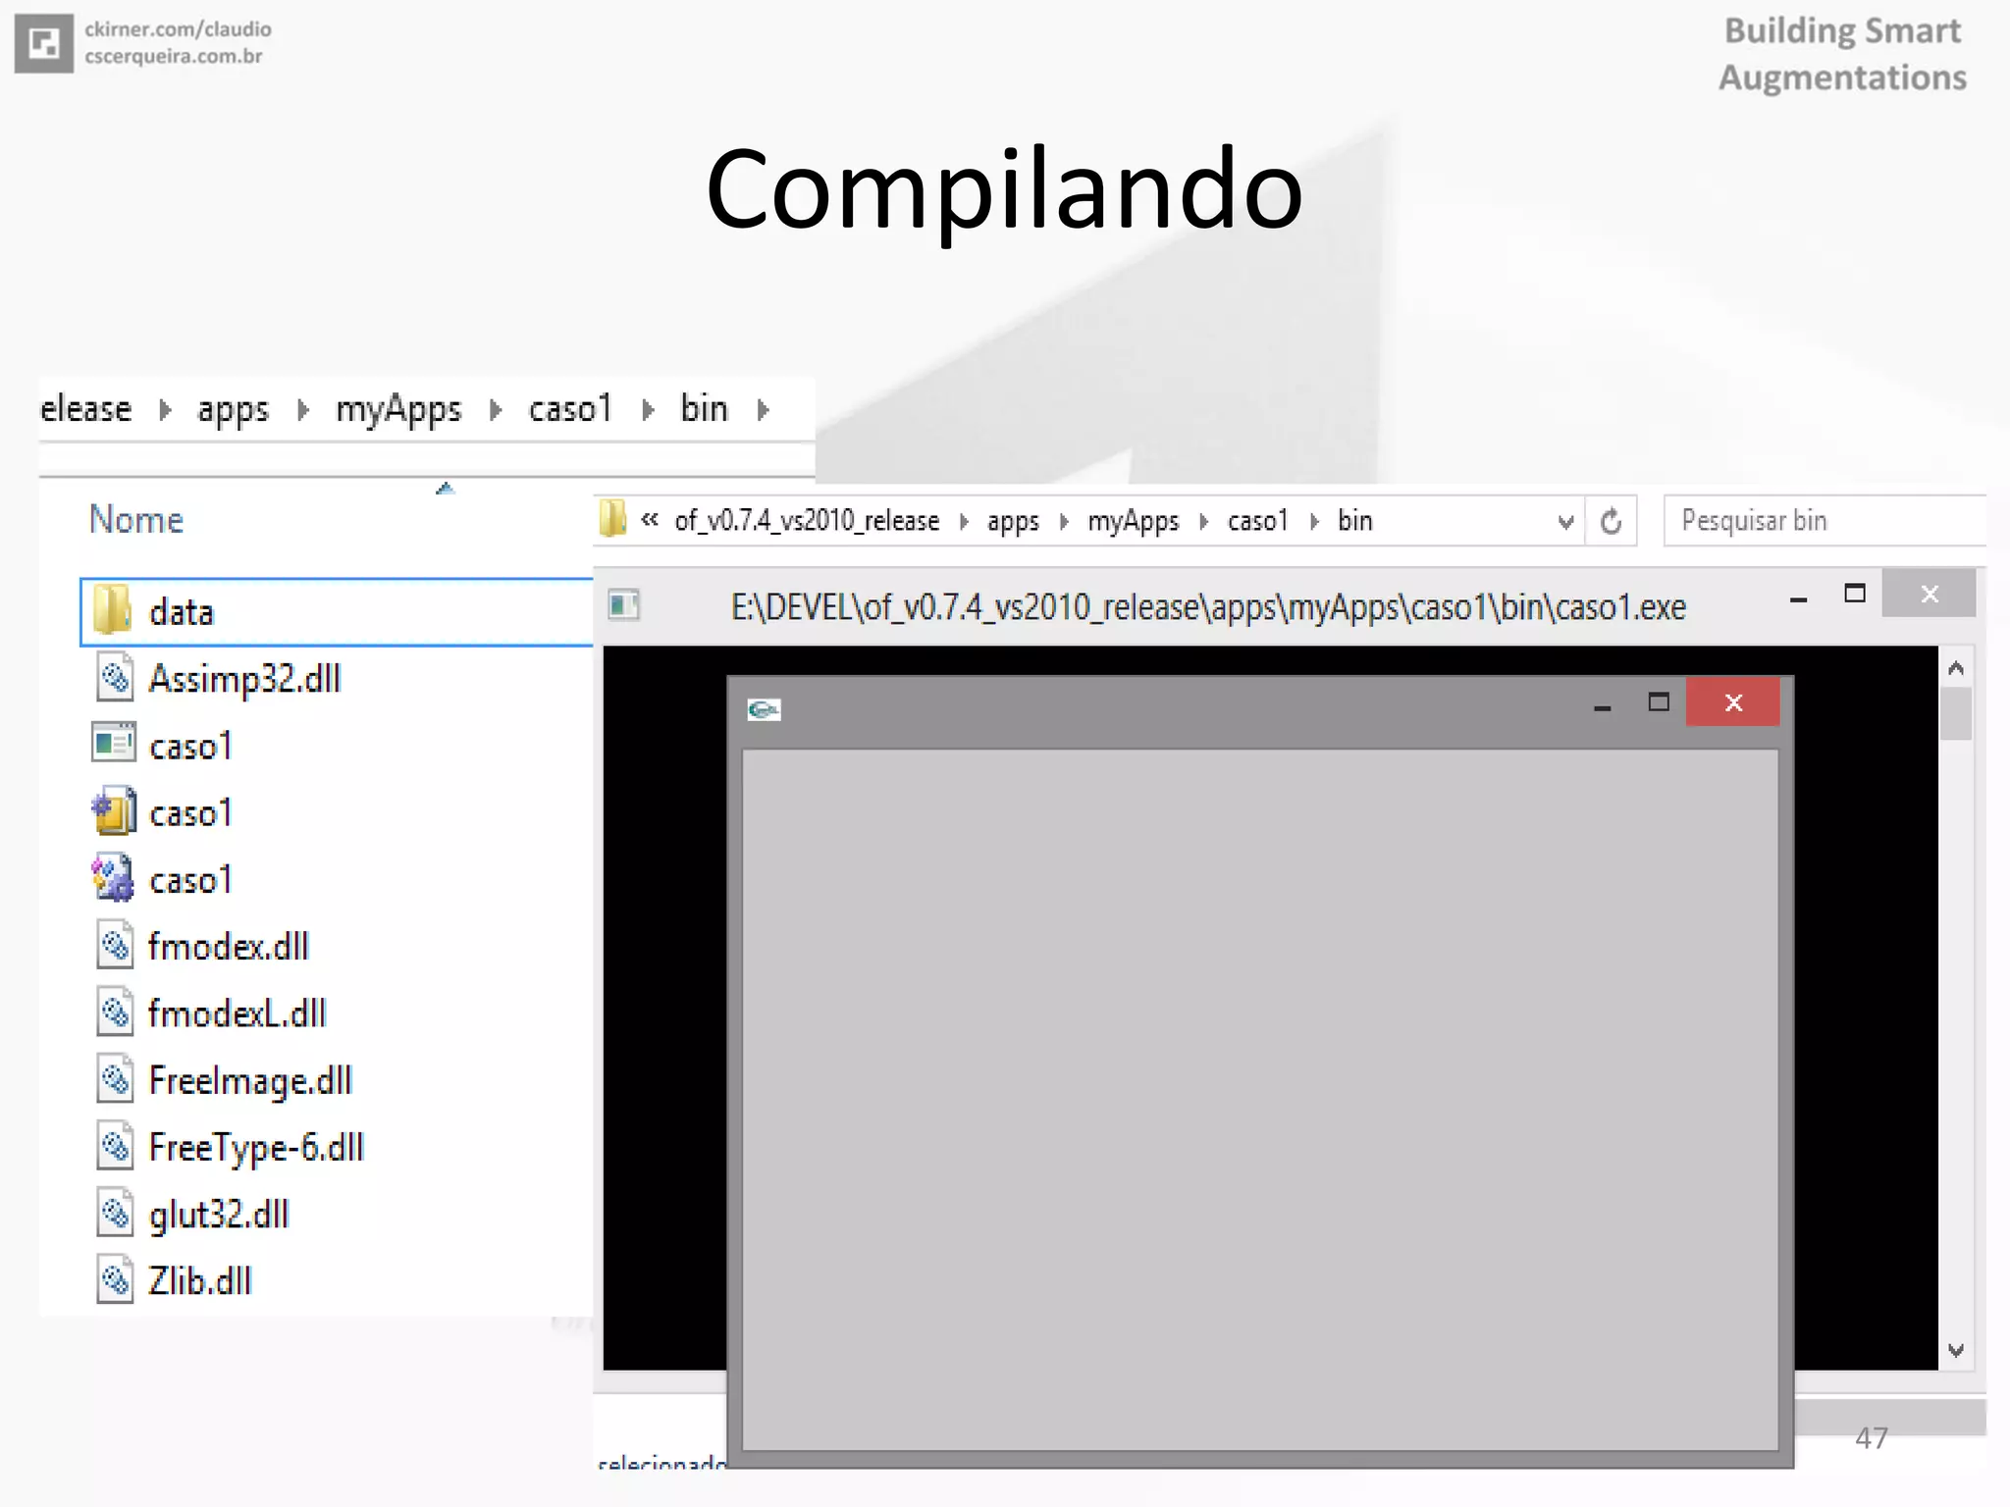Click the folder icon in second address bar
This screenshot has width=2010, height=1507.
(611, 519)
